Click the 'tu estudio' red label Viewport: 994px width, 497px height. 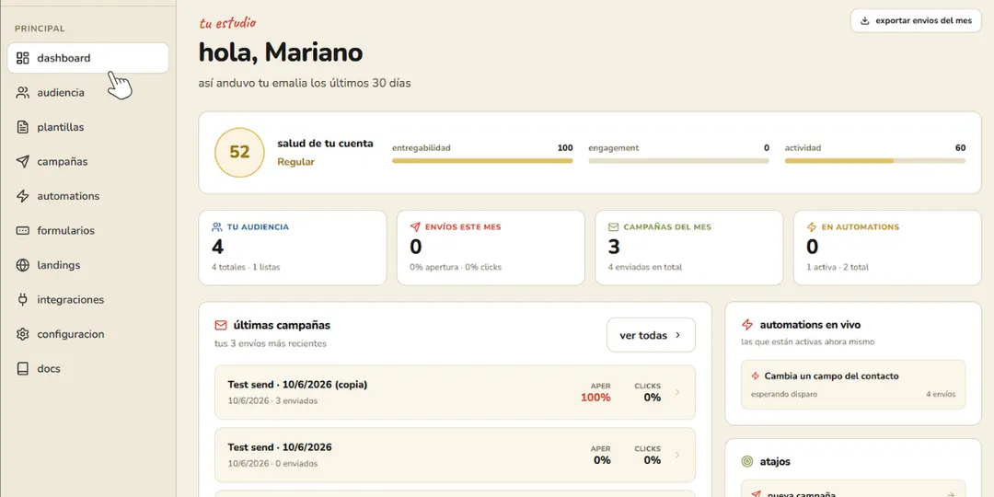tap(227, 23)
